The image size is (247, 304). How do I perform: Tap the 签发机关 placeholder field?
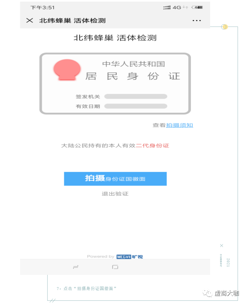[136, 96]
